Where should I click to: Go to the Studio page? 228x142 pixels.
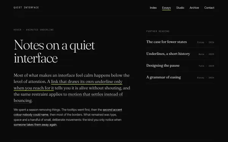point(180,8)
